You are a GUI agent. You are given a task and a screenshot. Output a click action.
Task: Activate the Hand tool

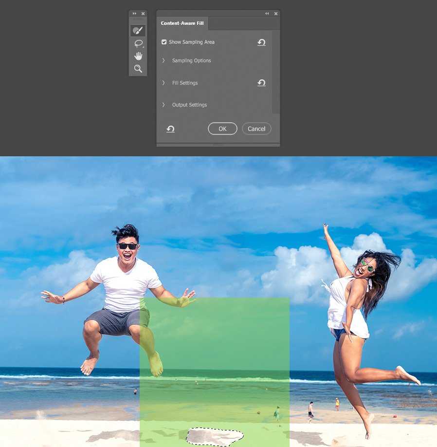point(138,56)
